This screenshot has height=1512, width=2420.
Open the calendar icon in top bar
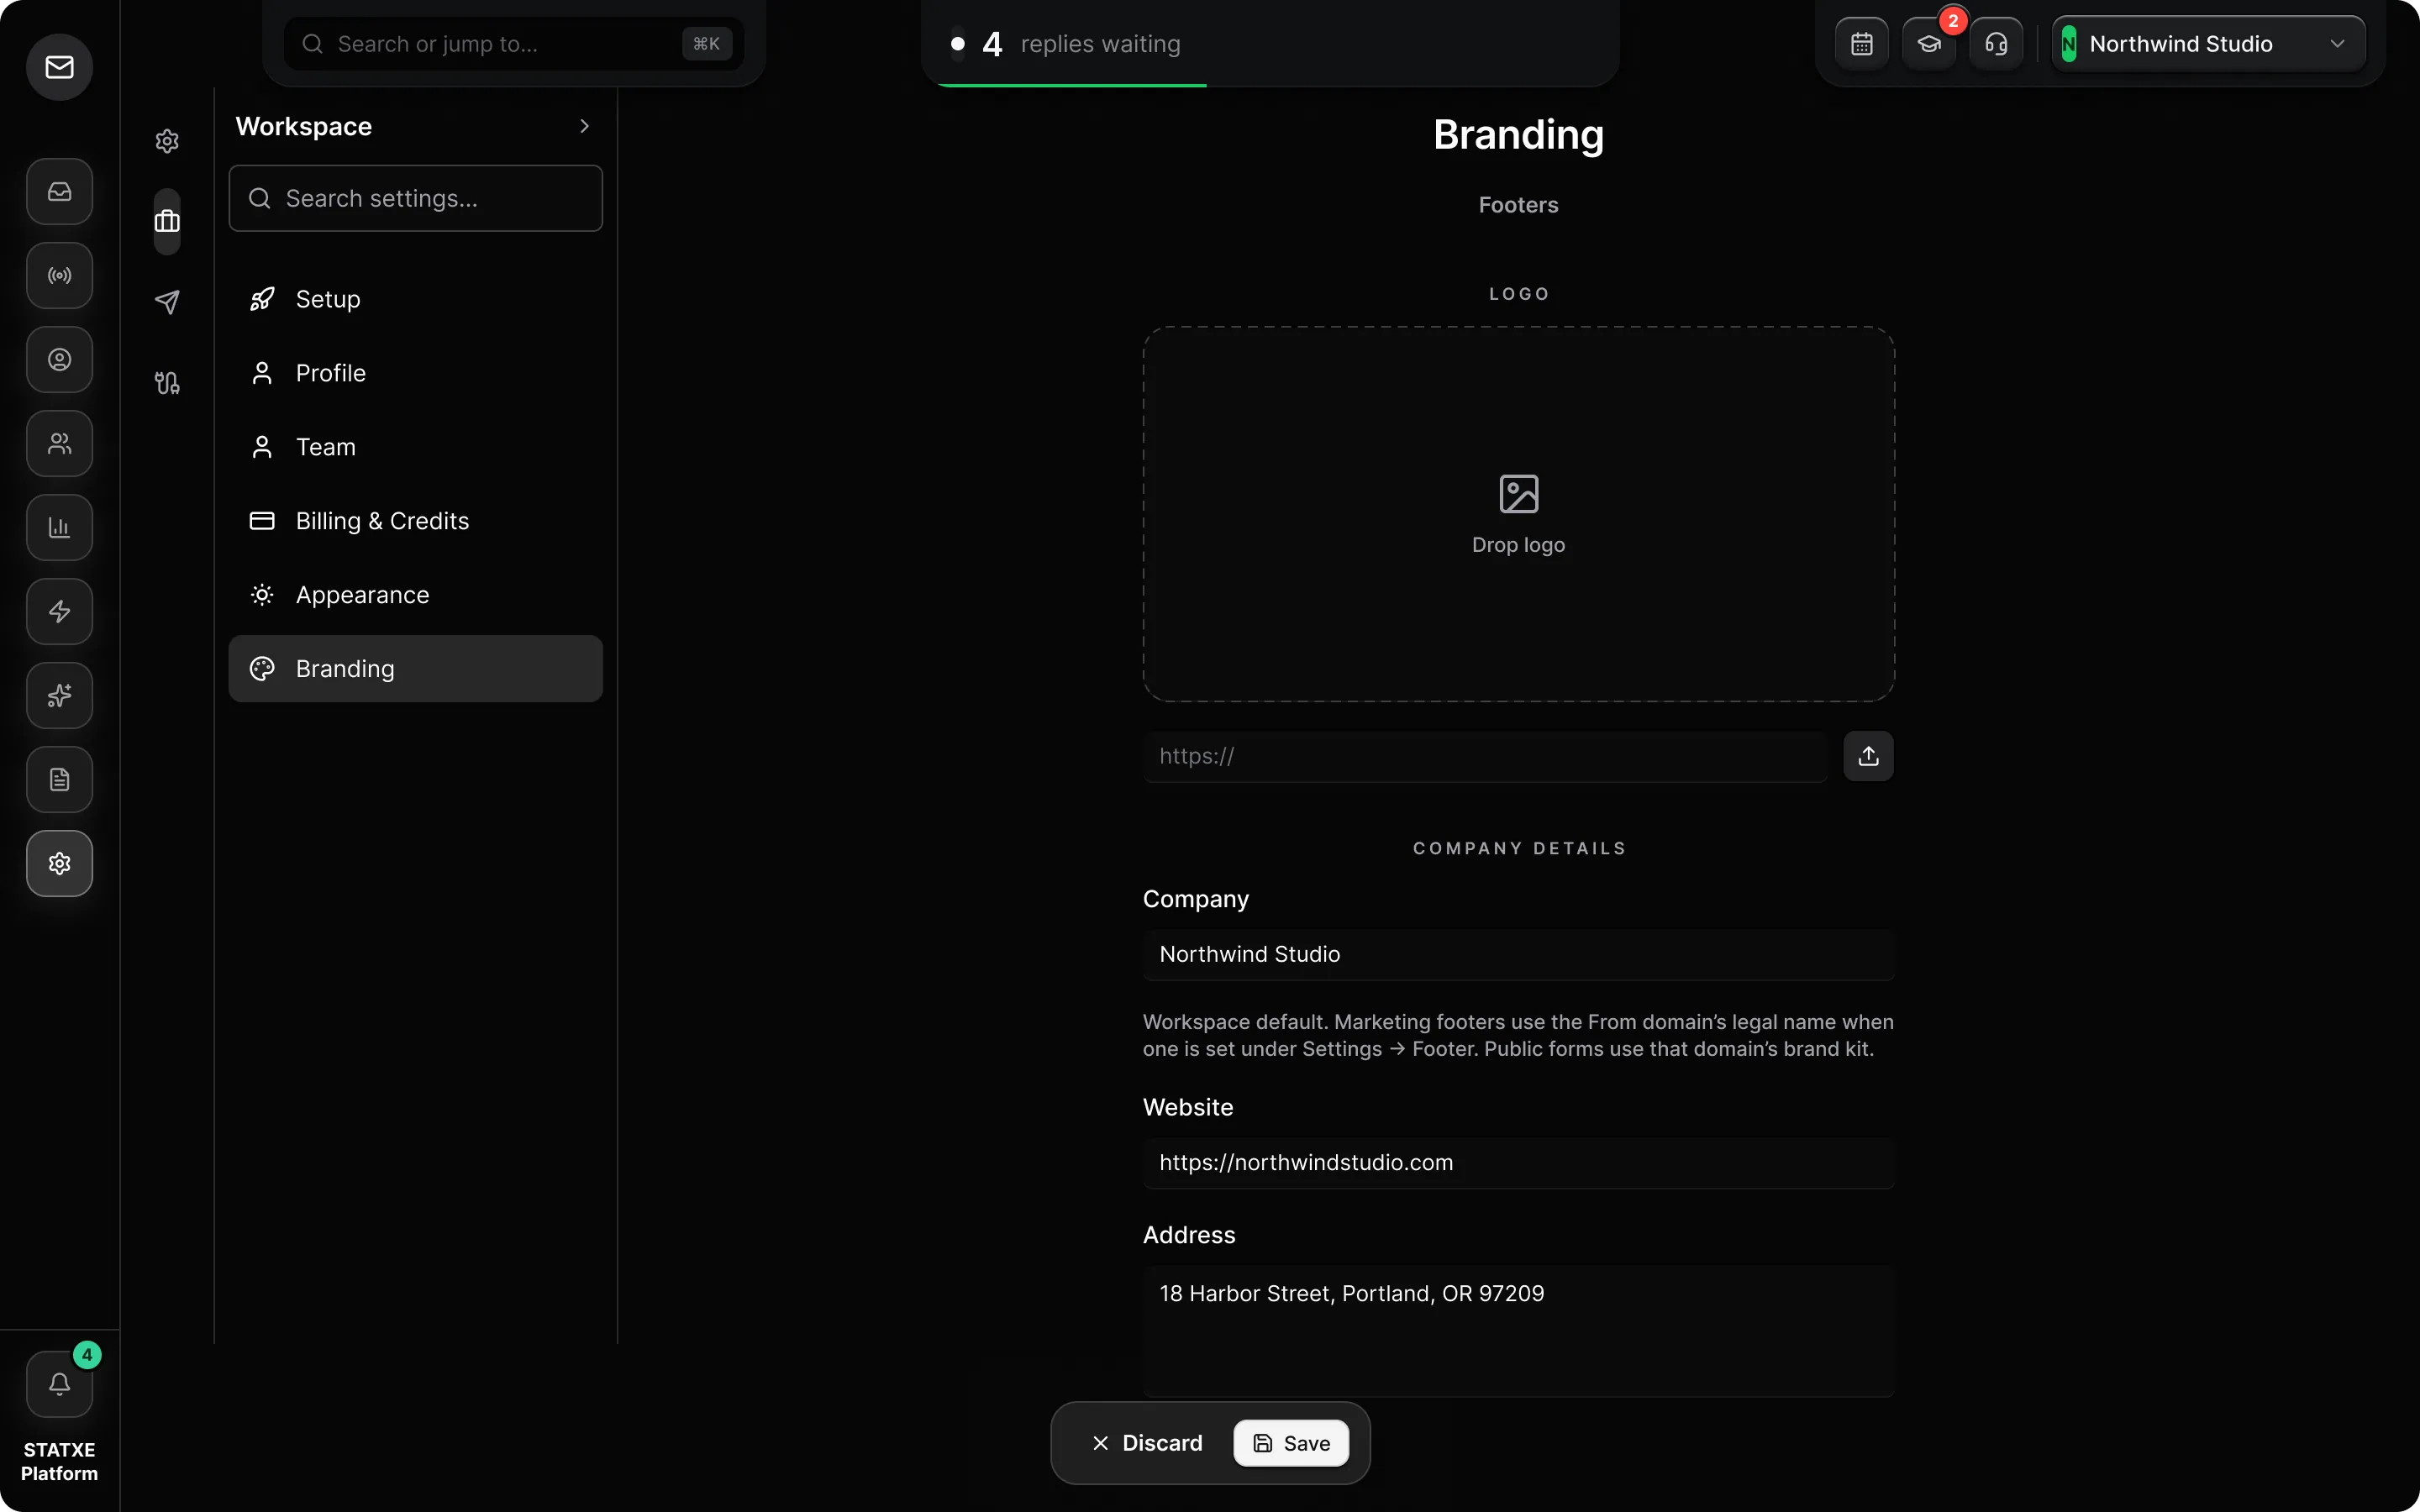(x=1861, y=44)
